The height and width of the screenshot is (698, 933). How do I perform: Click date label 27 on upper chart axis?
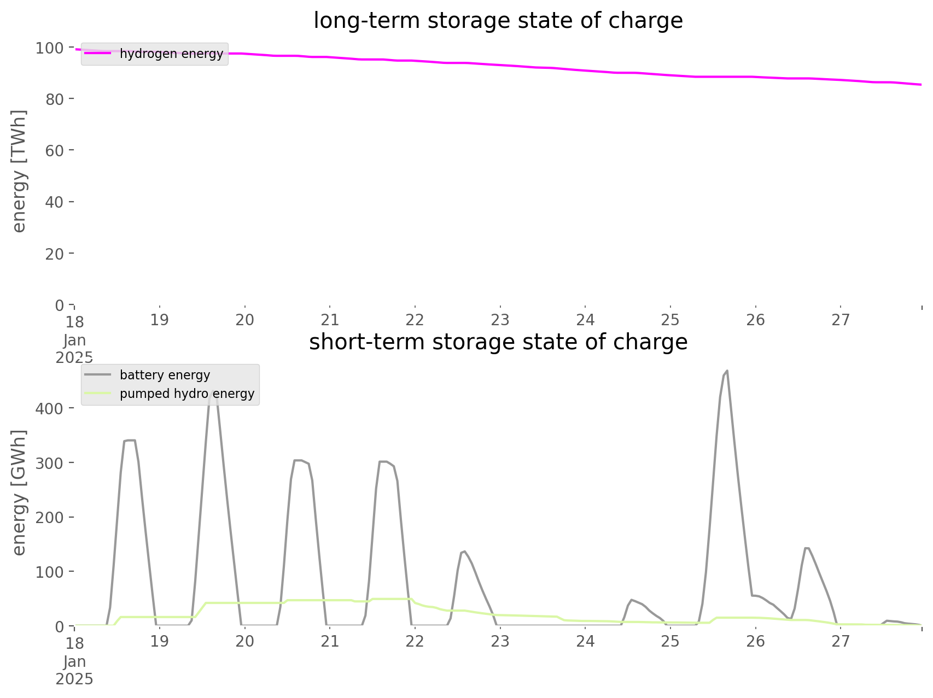(841, 320)
